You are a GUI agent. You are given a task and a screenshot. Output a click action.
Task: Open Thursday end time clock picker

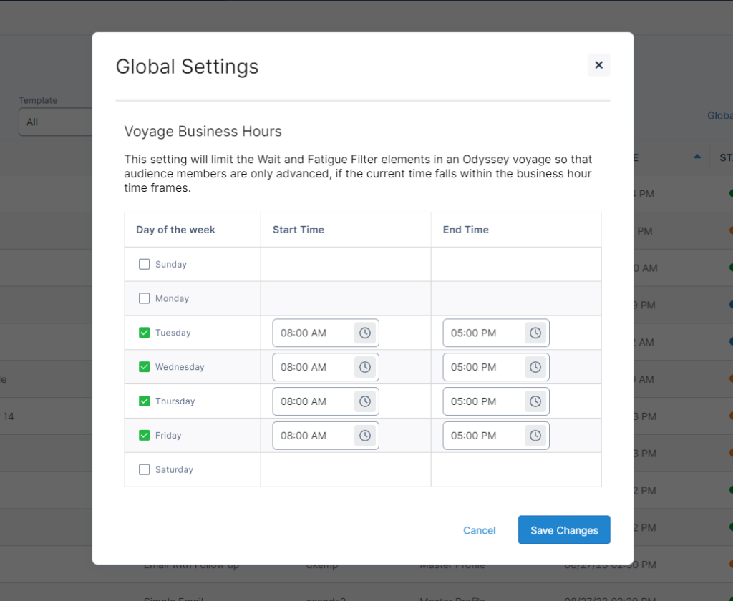535,401
